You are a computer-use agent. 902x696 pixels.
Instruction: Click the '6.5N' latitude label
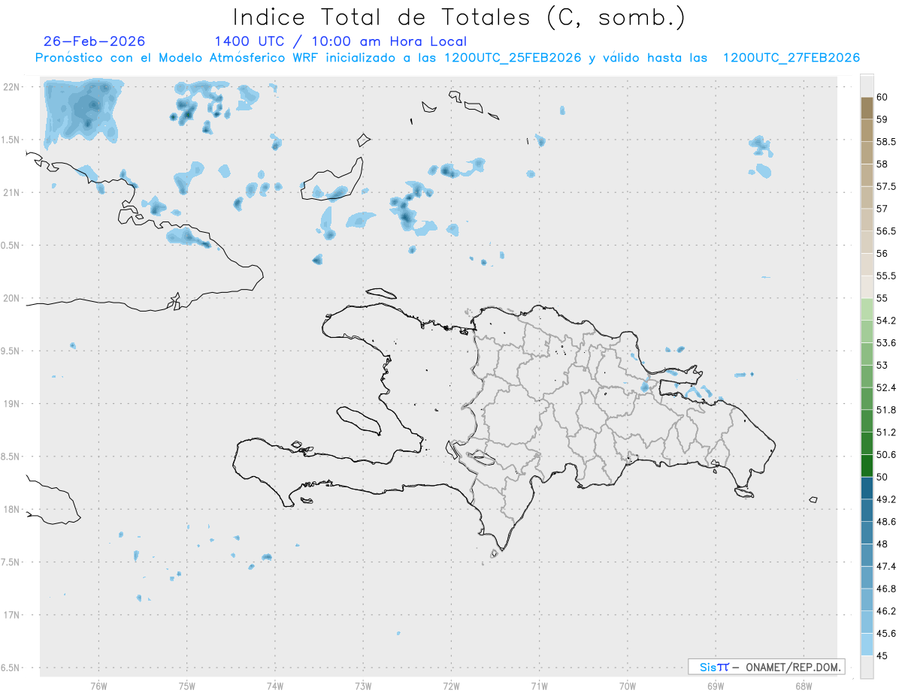coord(12,667)
